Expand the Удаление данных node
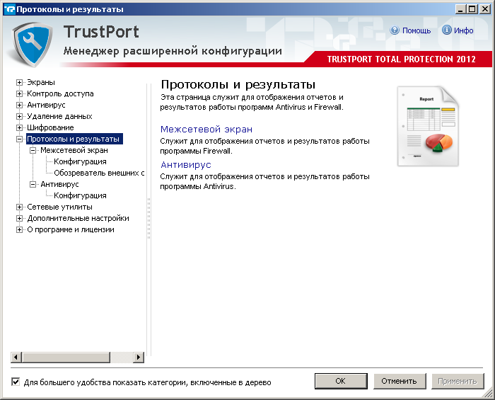The width and height of the screenshot is (495, 400). (x=19, y=116)
